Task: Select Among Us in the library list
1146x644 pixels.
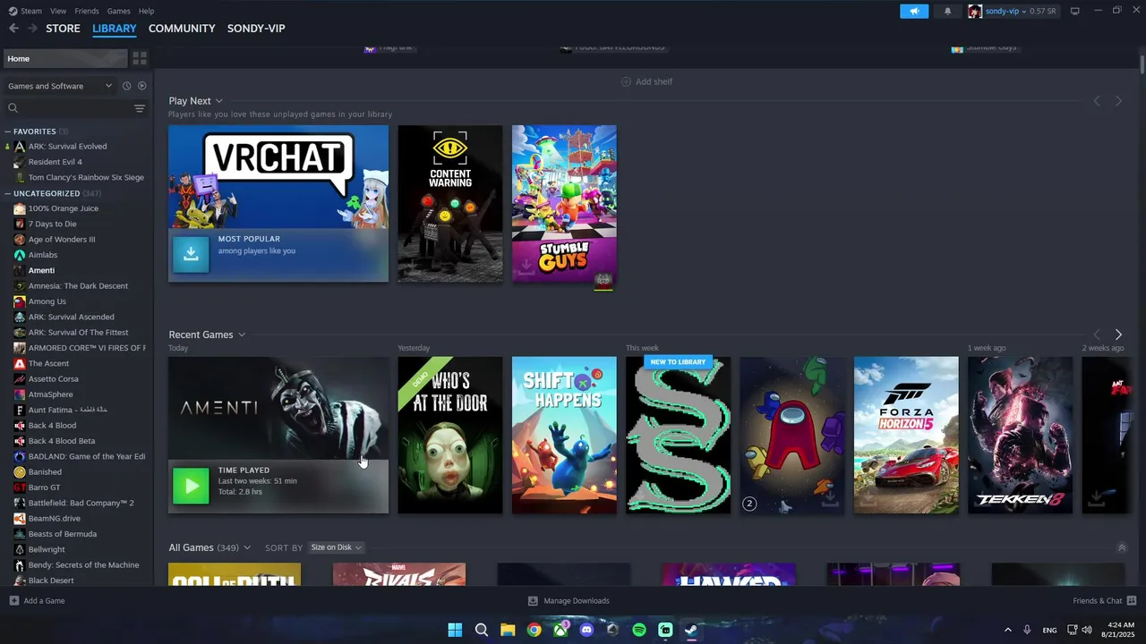Action: (x=47, y=301)
